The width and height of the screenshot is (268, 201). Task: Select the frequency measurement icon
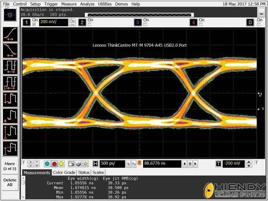point(10,83)
